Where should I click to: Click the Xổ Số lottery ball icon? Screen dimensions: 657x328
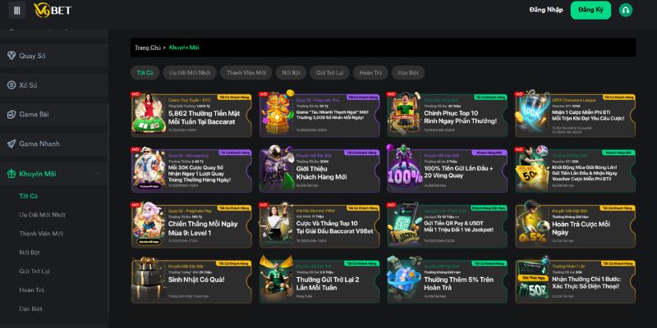click(x=11, y=85)
